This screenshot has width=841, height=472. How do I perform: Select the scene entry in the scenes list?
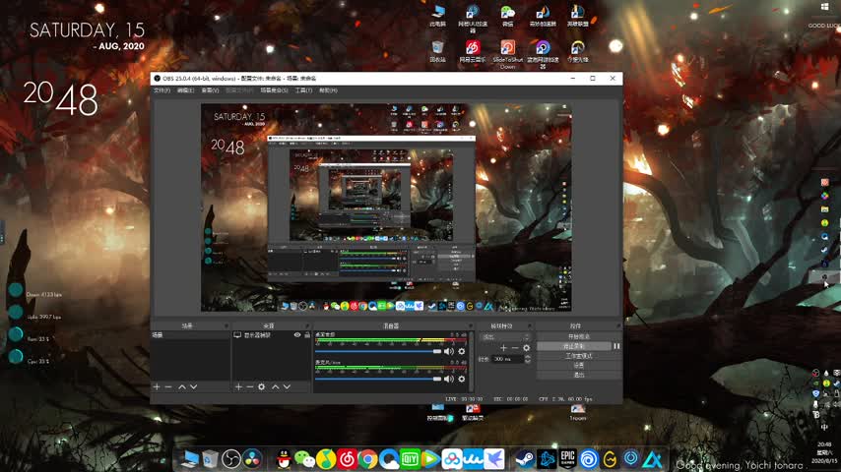[190, 335]
